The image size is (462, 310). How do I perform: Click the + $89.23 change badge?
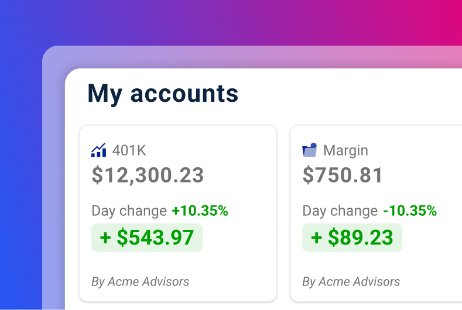[x=352, y=237]
